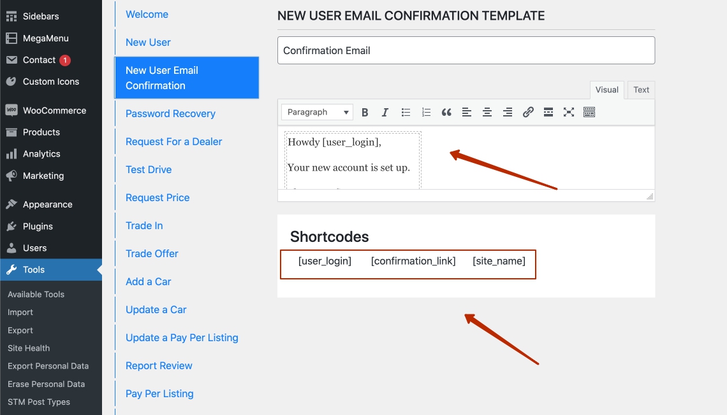Click the Confirmation Email subject field
The image size is (727, 415).
pos(466,50)
